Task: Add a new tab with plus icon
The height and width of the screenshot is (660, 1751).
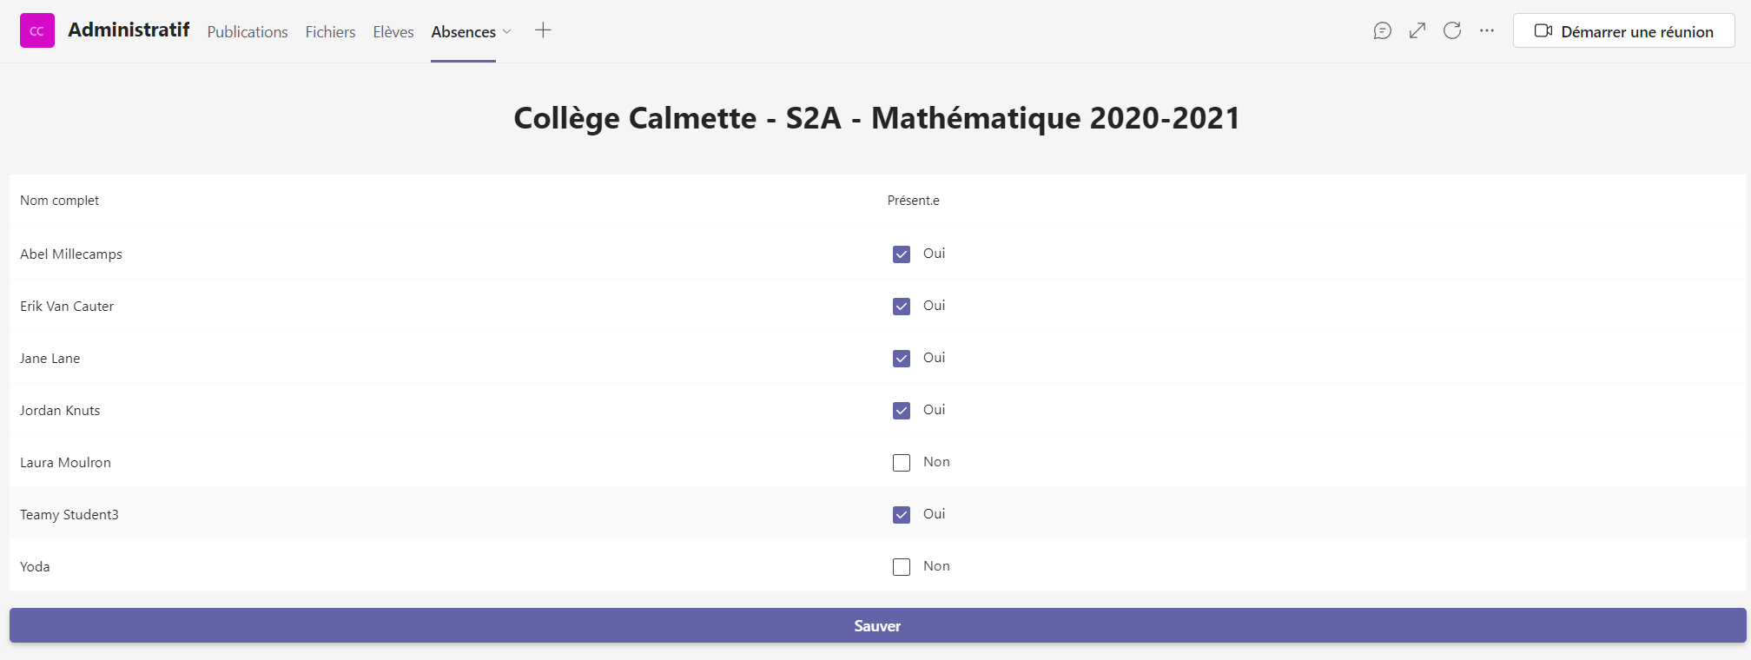Action: point(543,30)
